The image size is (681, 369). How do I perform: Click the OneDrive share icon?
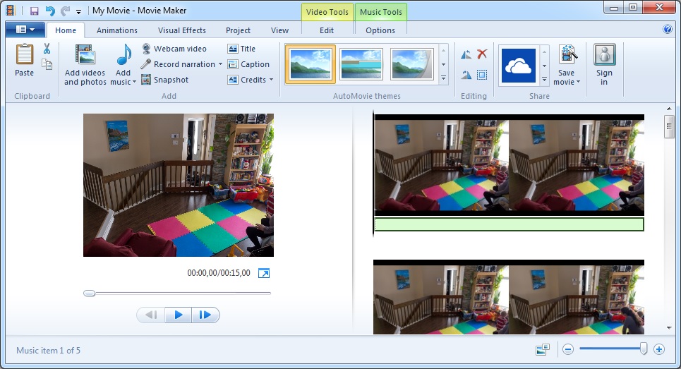[x=519, y=66]
